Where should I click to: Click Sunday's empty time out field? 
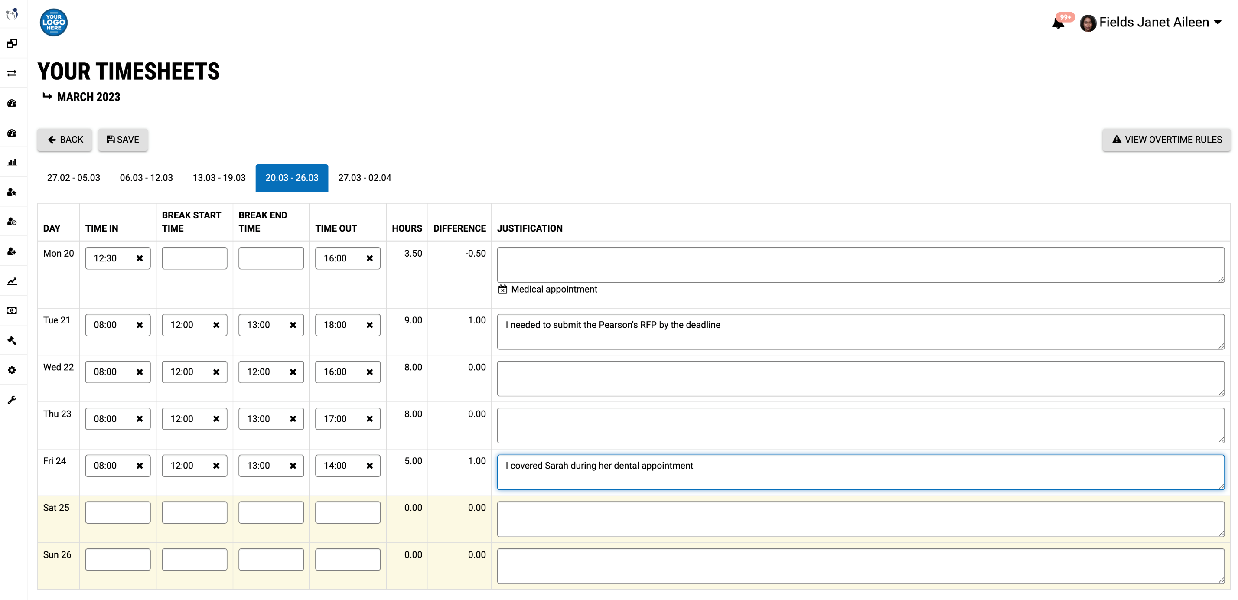pyautogui.click(x=348, y=560)
